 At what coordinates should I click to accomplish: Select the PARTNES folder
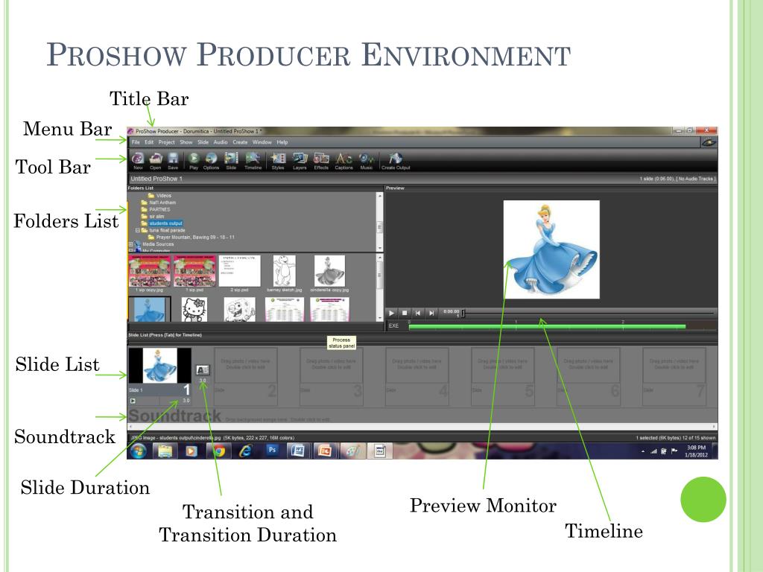(156, 209)
